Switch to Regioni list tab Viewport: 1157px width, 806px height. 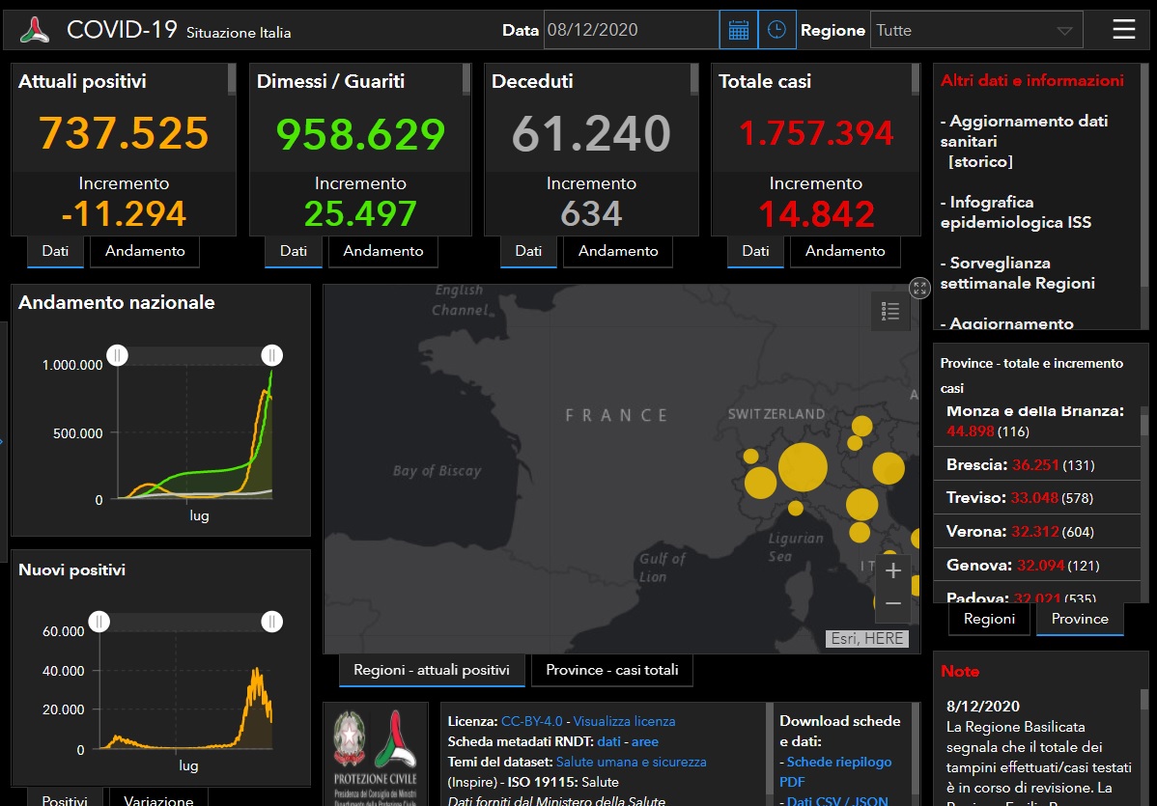(x=989, y=619)
